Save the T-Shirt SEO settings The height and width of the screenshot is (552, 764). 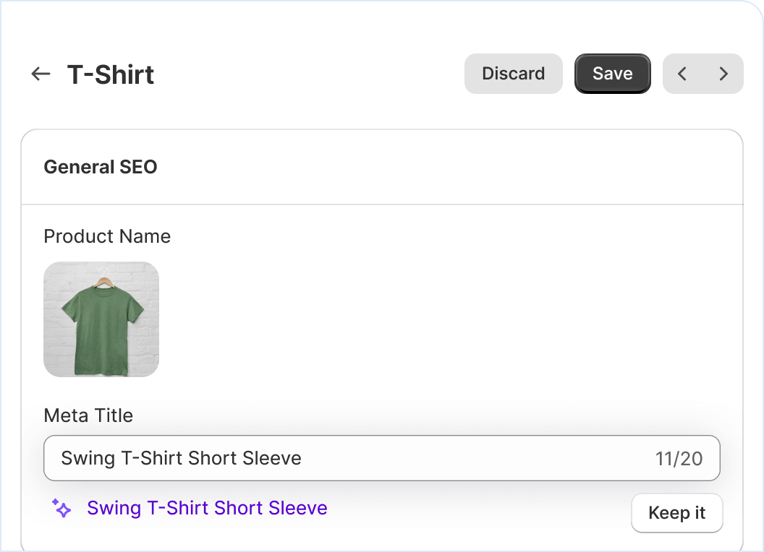[612, 74]
